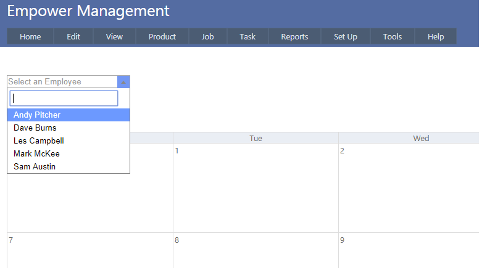Open the Edit menu
482x268 pixels.
click(x=73, y=37)
